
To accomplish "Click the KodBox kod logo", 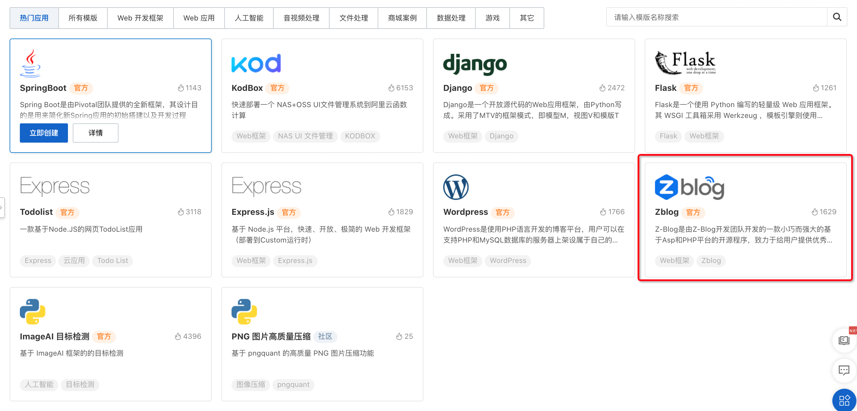I will [256, 63].
